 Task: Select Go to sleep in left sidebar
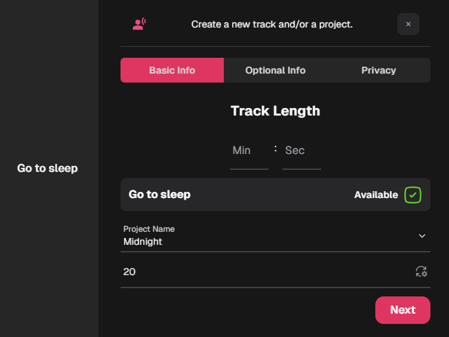coord(48,168)
